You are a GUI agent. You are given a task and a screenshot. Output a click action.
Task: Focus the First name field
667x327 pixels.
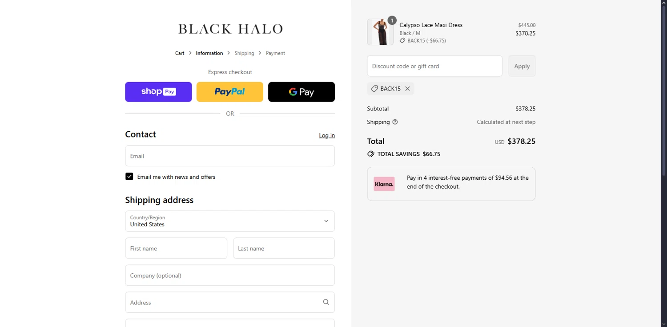point(176,248)
